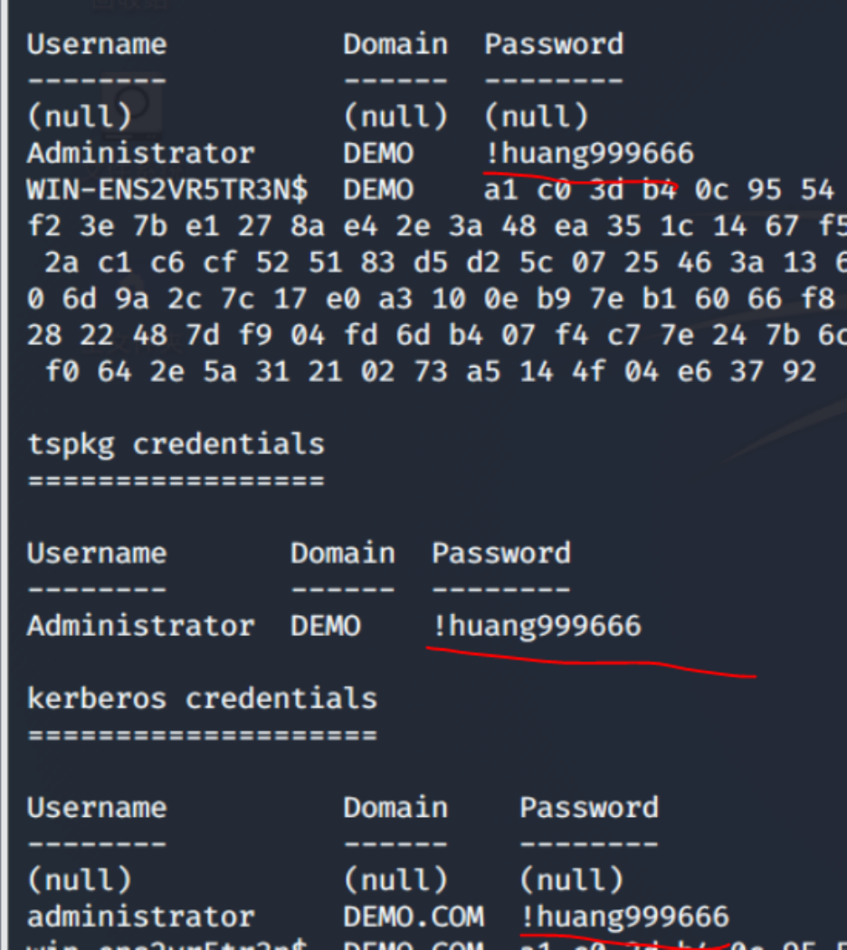Click the (null) username in the first table
Viewport: 847px width, 950px height.
(x=80, y=117)
